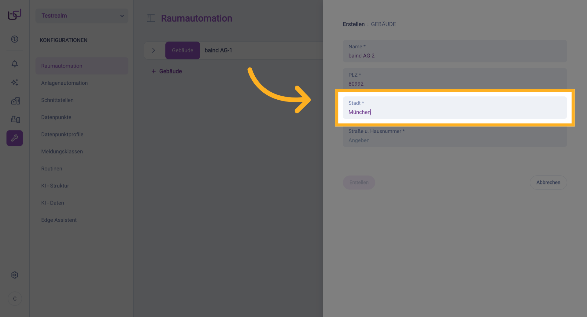Open settings gear icon
Screen dimensions: 587x317
coord(15,275)
